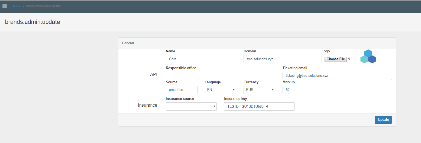Select the Responsible office field
Viewport: 421px width, 143px height.
tap(220, 76)
